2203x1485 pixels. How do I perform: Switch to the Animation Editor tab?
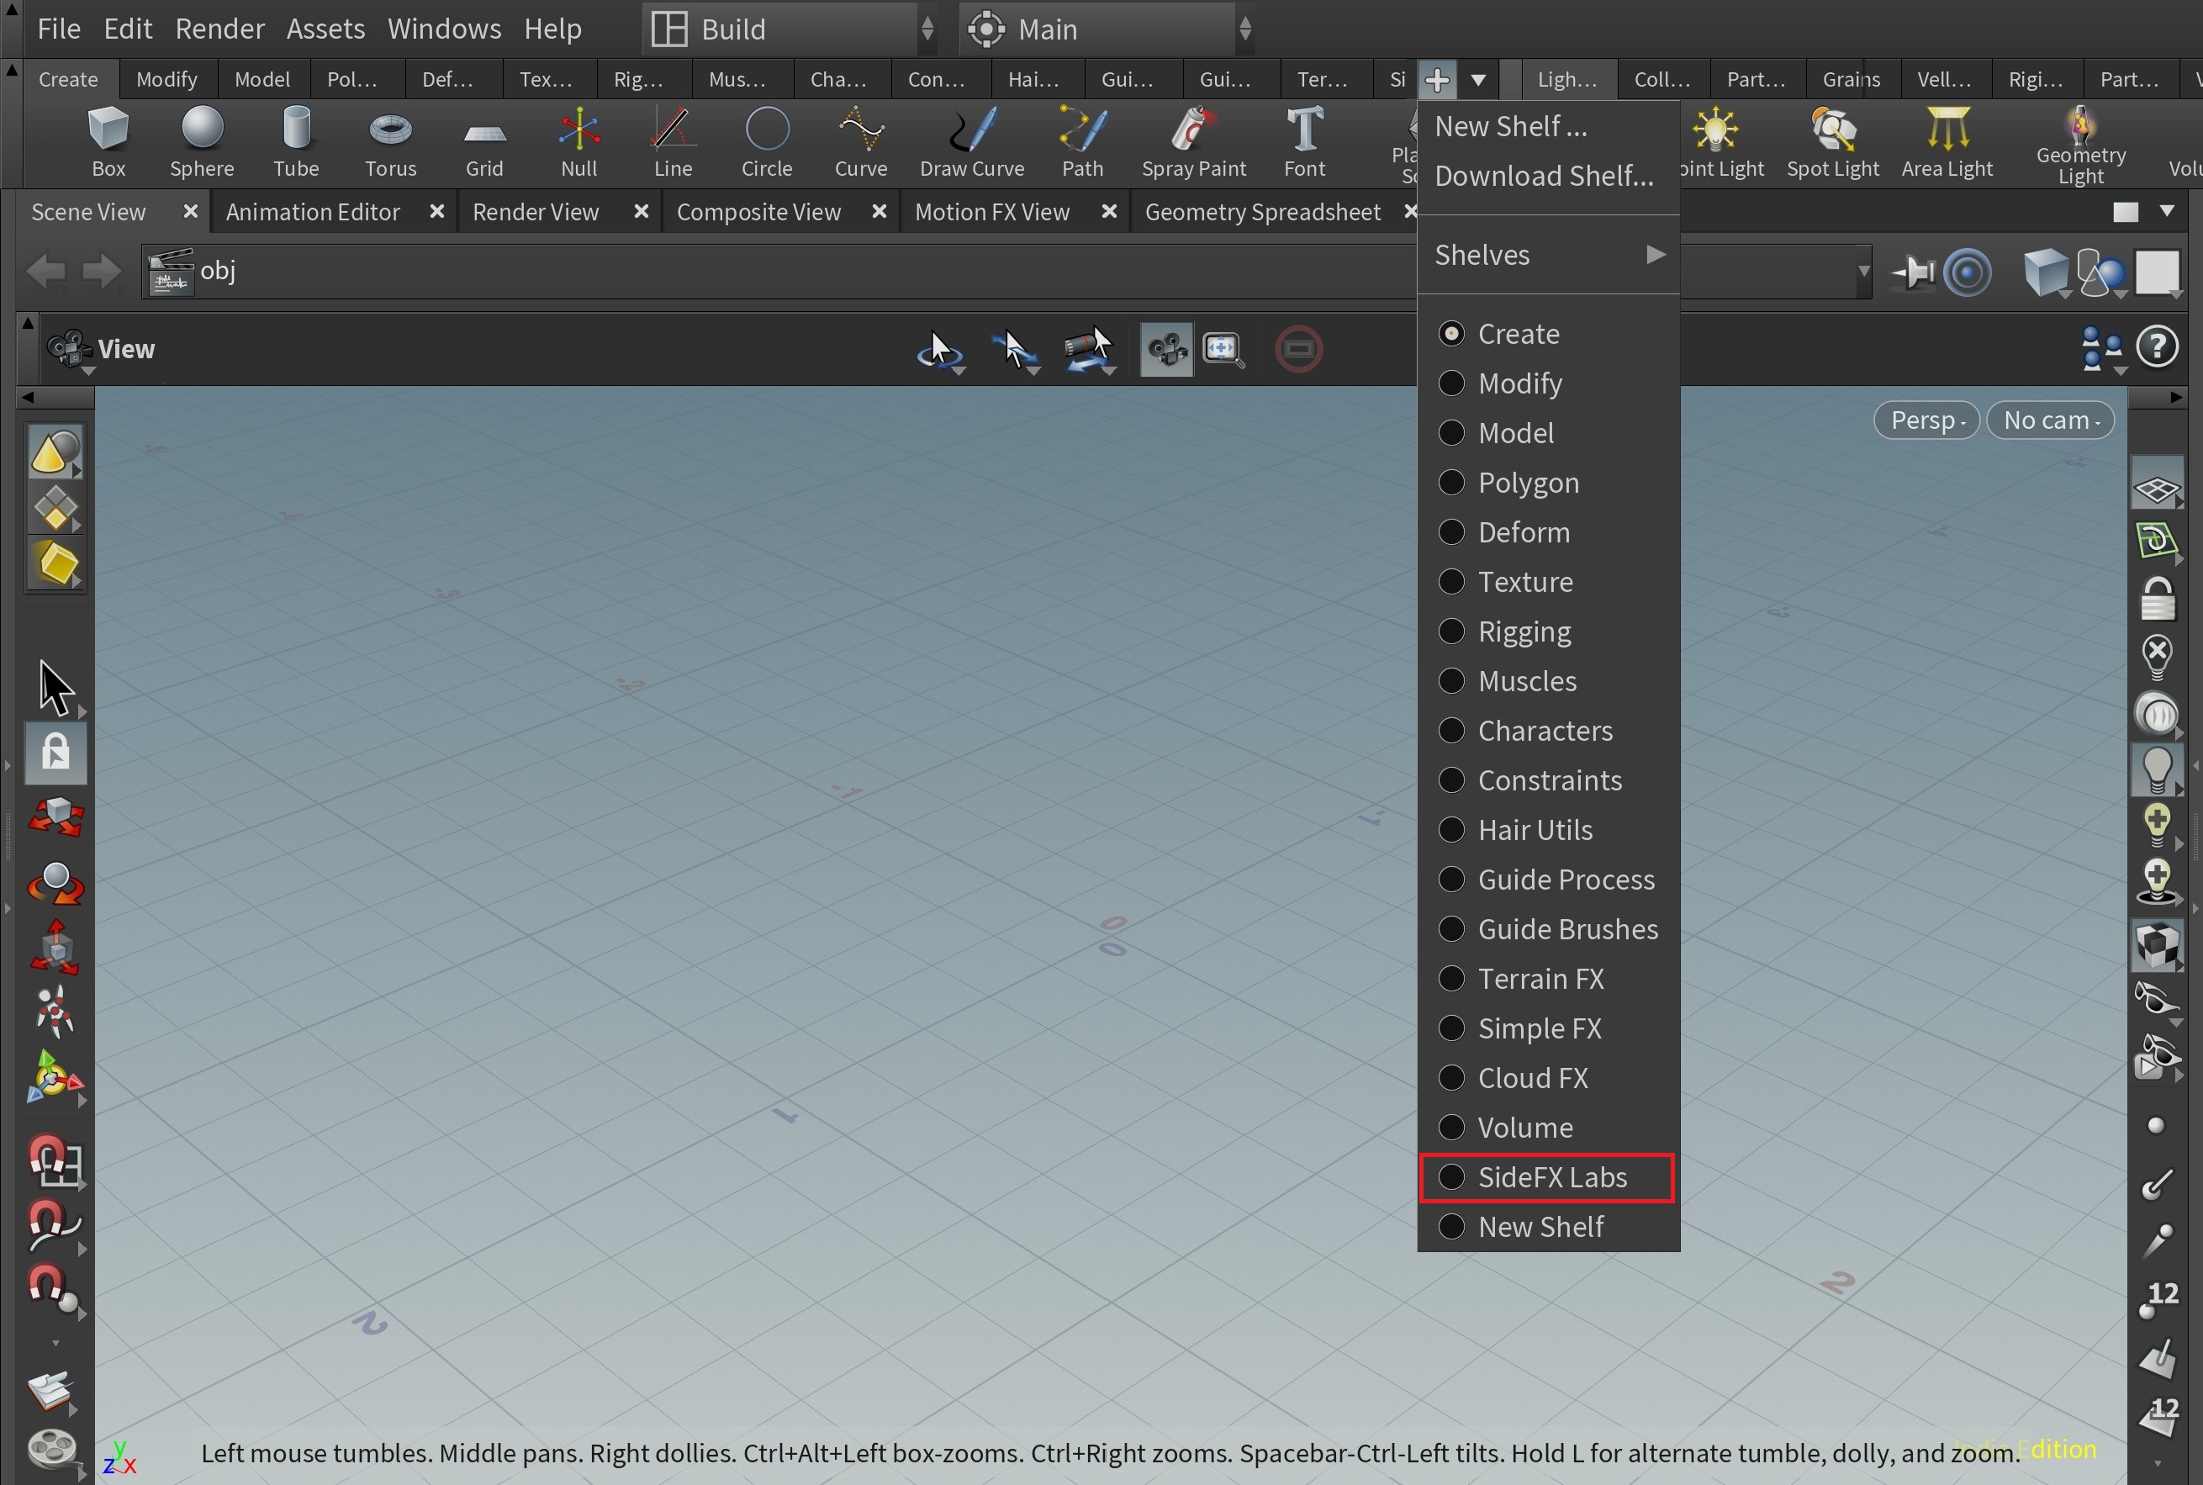pyautogui.click(x=313, y=212)
